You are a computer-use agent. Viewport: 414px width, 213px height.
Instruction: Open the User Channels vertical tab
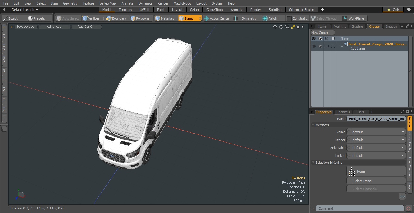[x=409, y=167]
